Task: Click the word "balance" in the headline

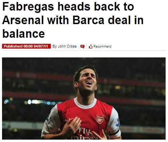Action: [x=24, y=34]
